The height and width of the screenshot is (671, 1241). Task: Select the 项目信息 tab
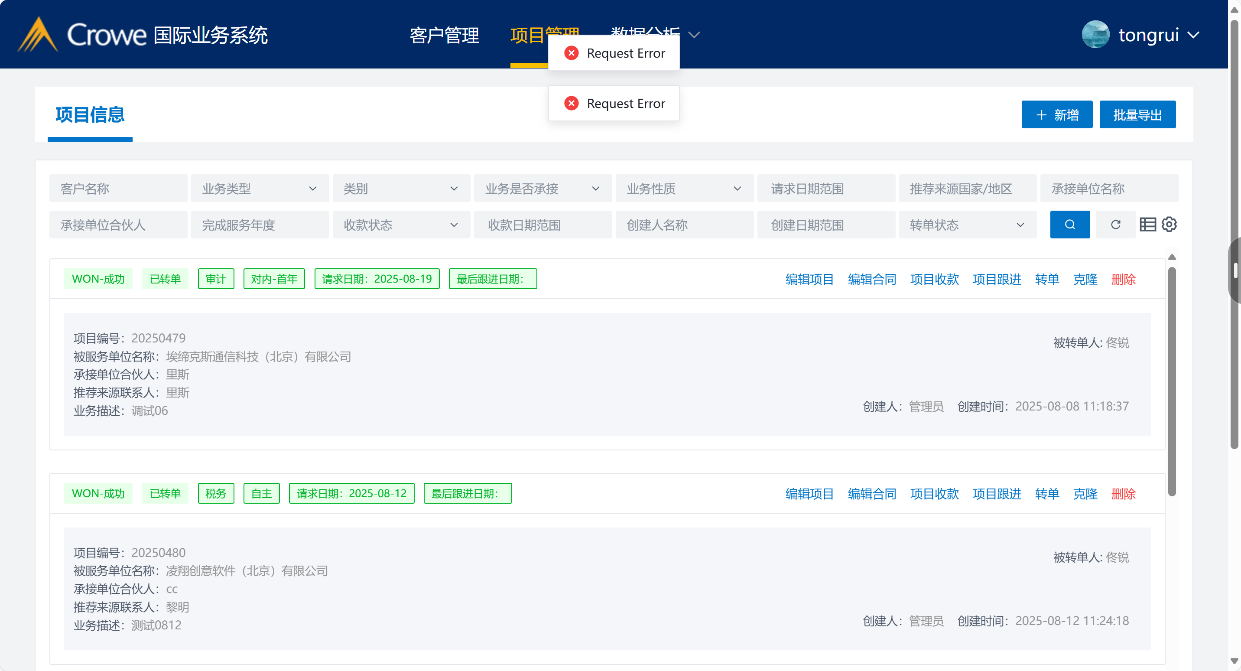click(x=90, y=115)
